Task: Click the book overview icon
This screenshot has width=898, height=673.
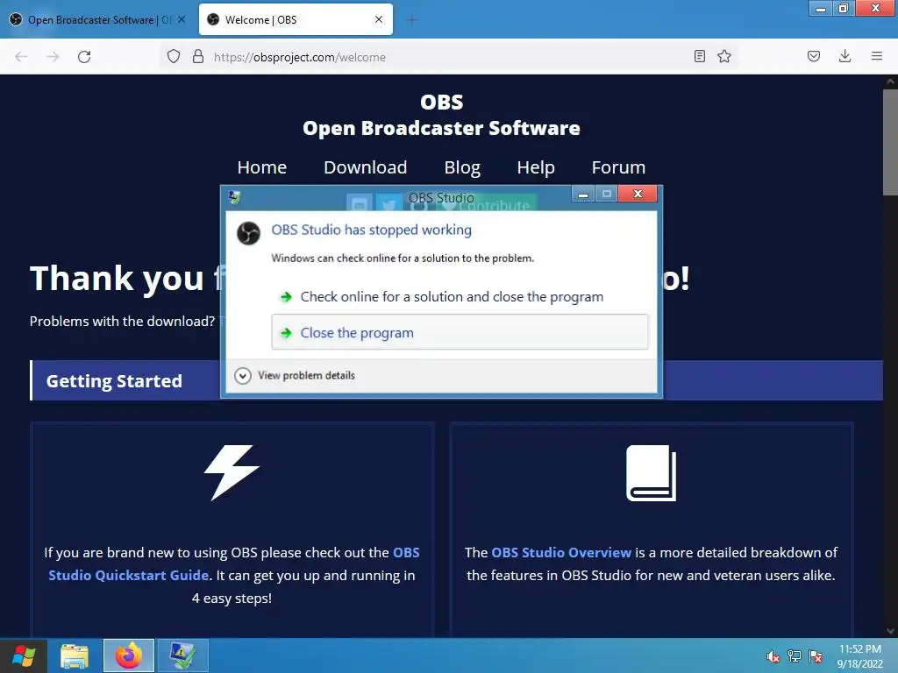Action: tap(652, 473)
